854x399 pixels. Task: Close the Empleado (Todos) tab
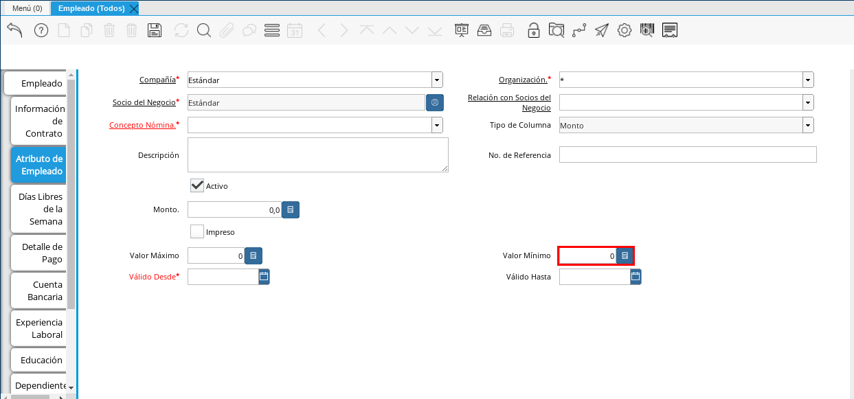133,8
